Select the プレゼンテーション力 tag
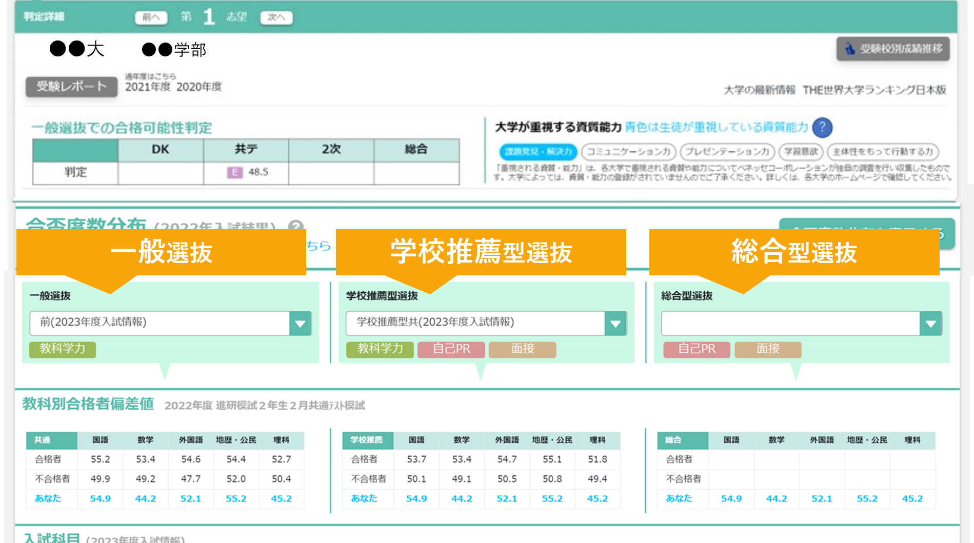 [727, 152]
